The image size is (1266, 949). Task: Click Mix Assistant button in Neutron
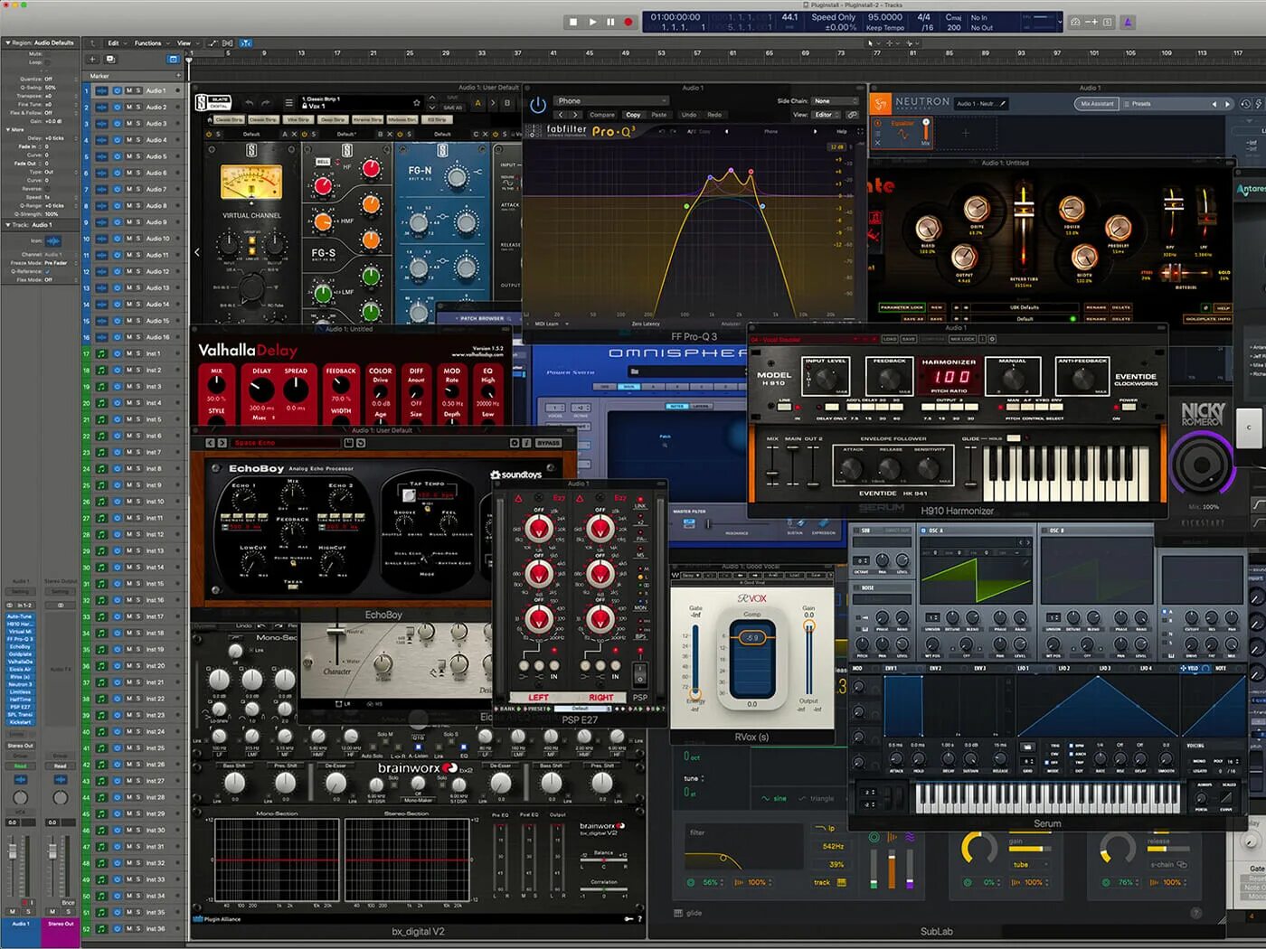click(1097, 104)
